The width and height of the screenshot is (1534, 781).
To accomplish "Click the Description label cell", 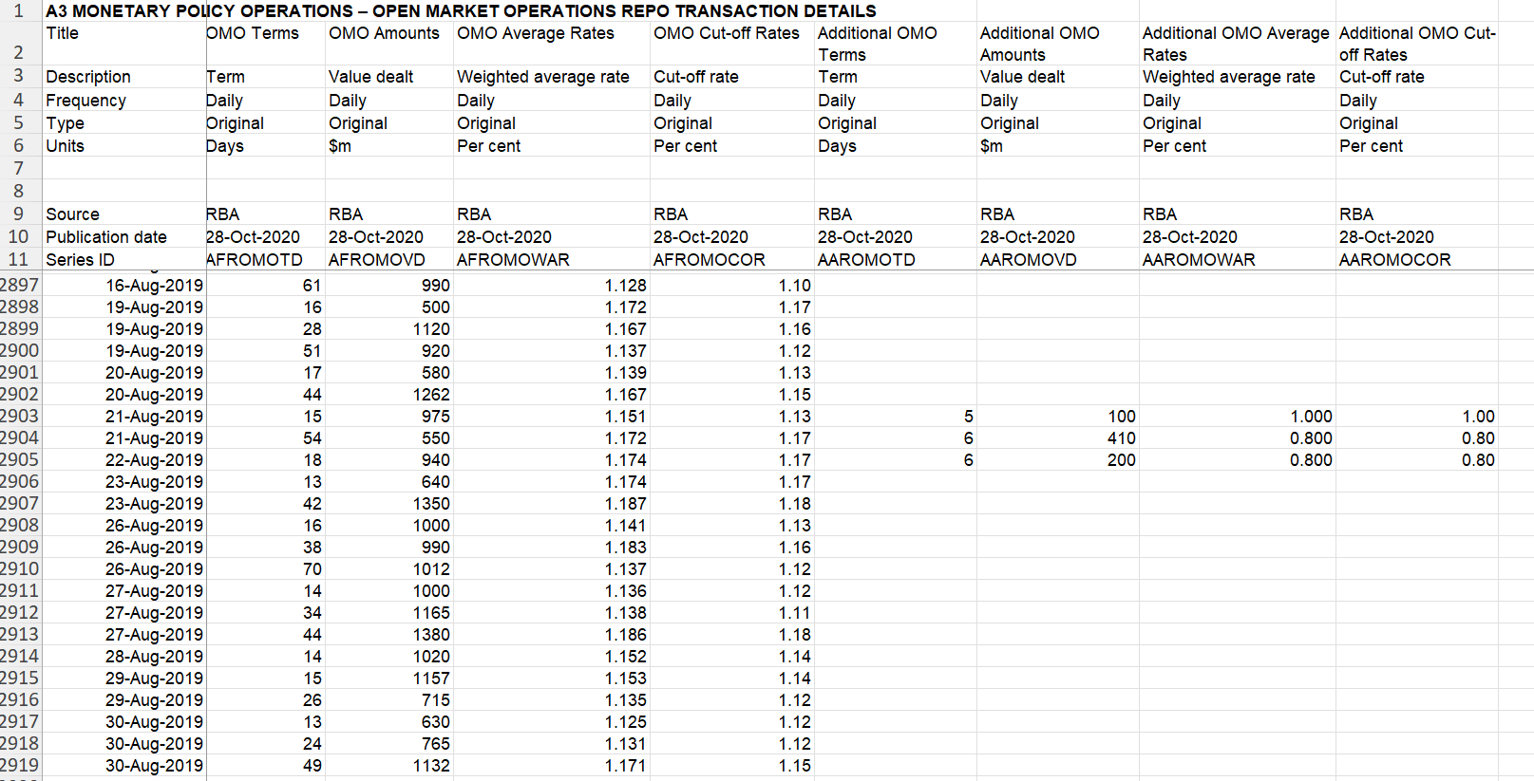I will tap(124, 77).
